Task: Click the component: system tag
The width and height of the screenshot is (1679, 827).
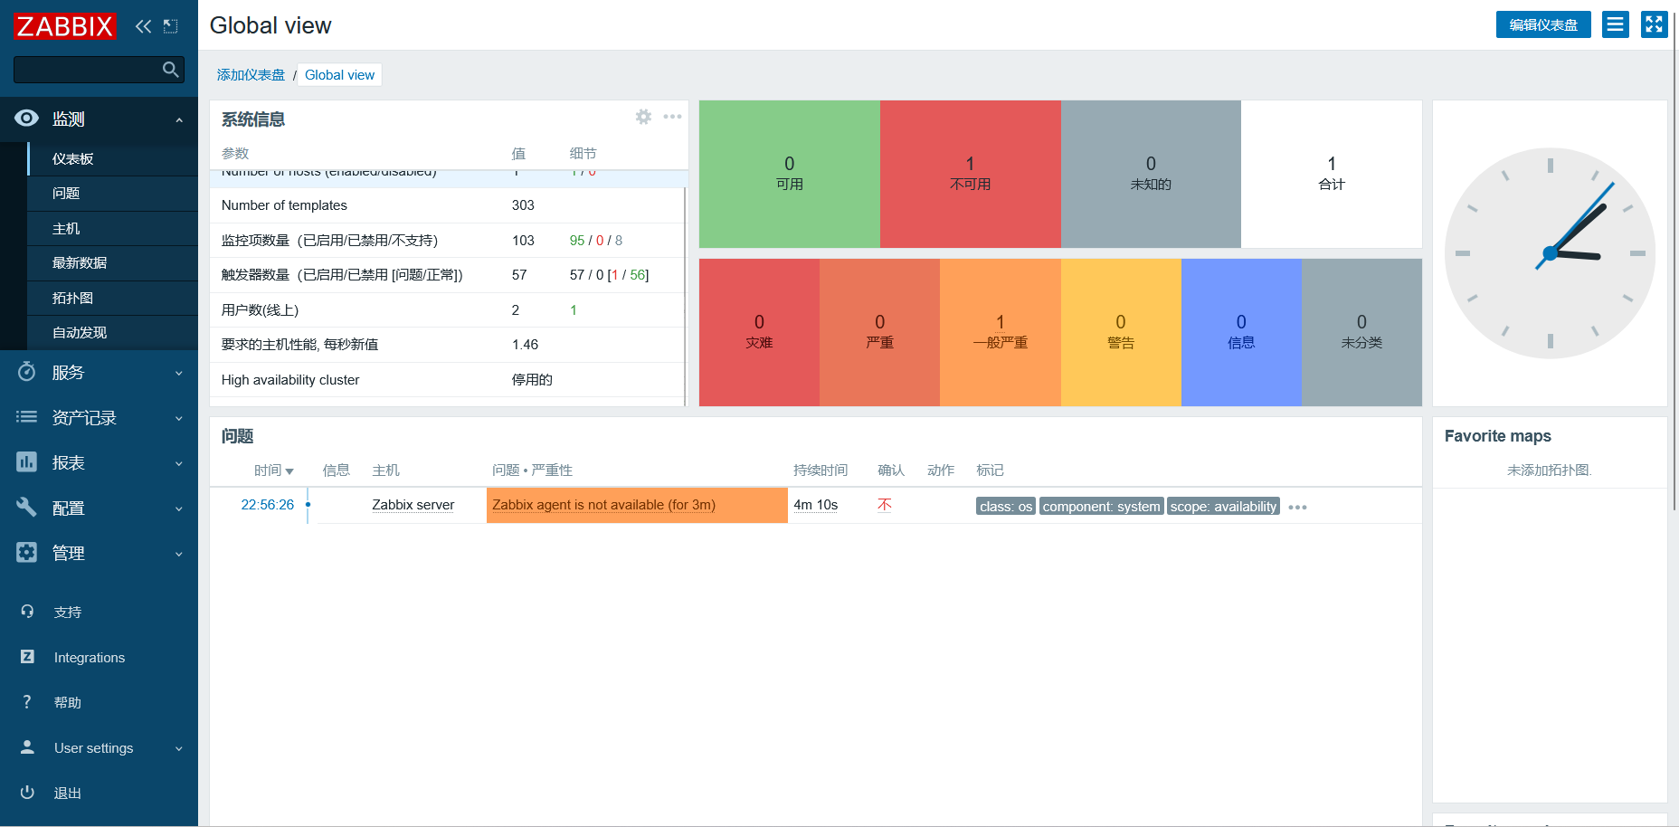Action: 1101,507
